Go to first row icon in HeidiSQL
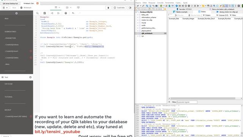 click(180, 6)
